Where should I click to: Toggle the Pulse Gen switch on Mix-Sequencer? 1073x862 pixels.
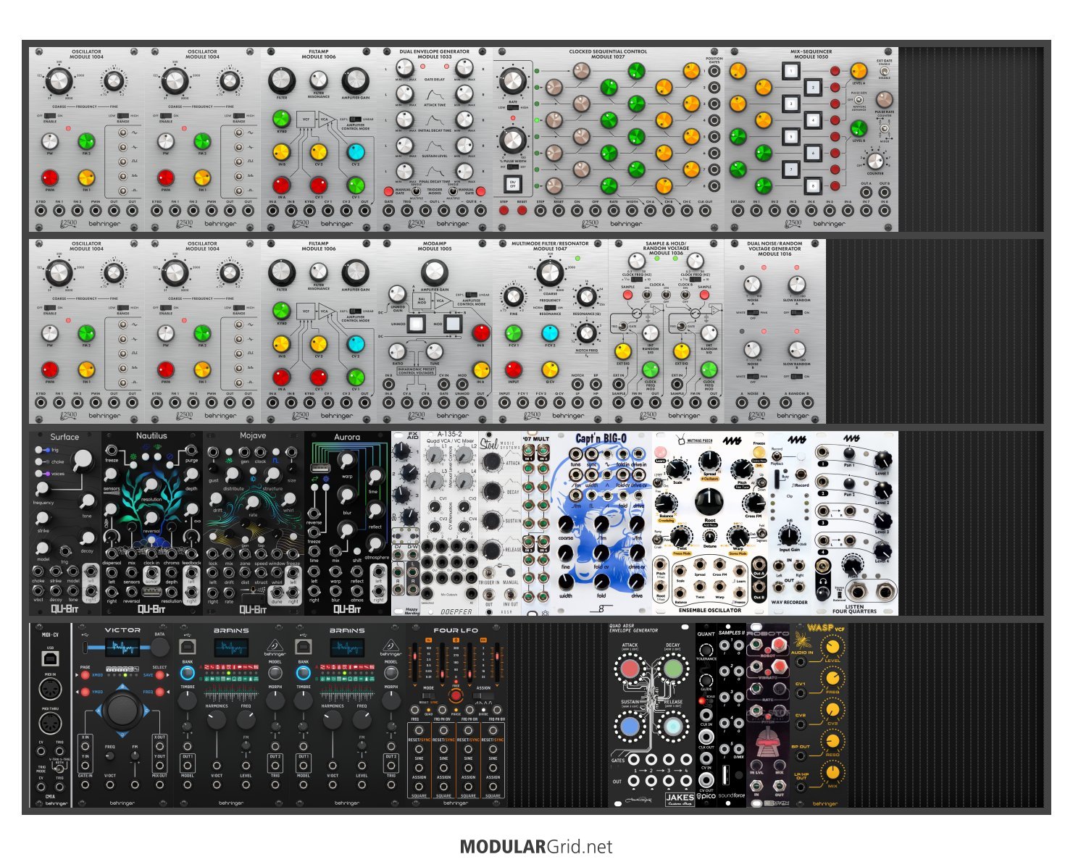pyautogui.click(x=859, y=101)
